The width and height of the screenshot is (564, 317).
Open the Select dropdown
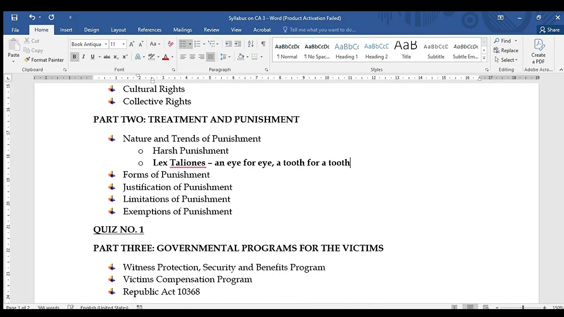[505, 60]
